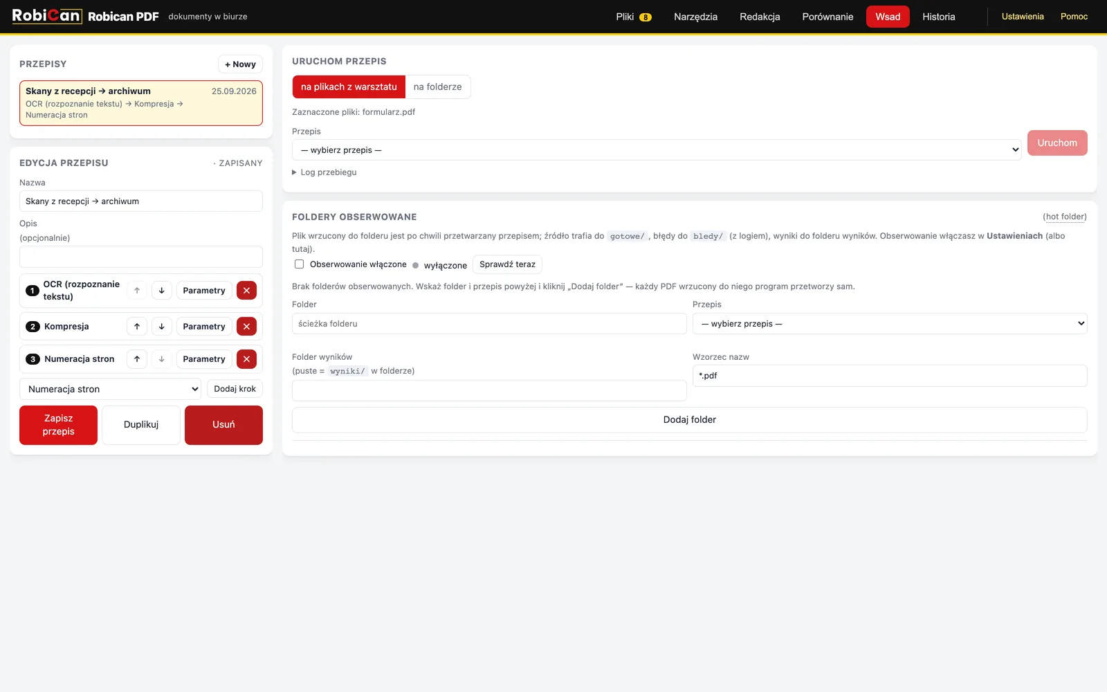Move OCR step down
Viewport: 1107px width, 692px height.
pyautogui.click(x=161, y=291)
